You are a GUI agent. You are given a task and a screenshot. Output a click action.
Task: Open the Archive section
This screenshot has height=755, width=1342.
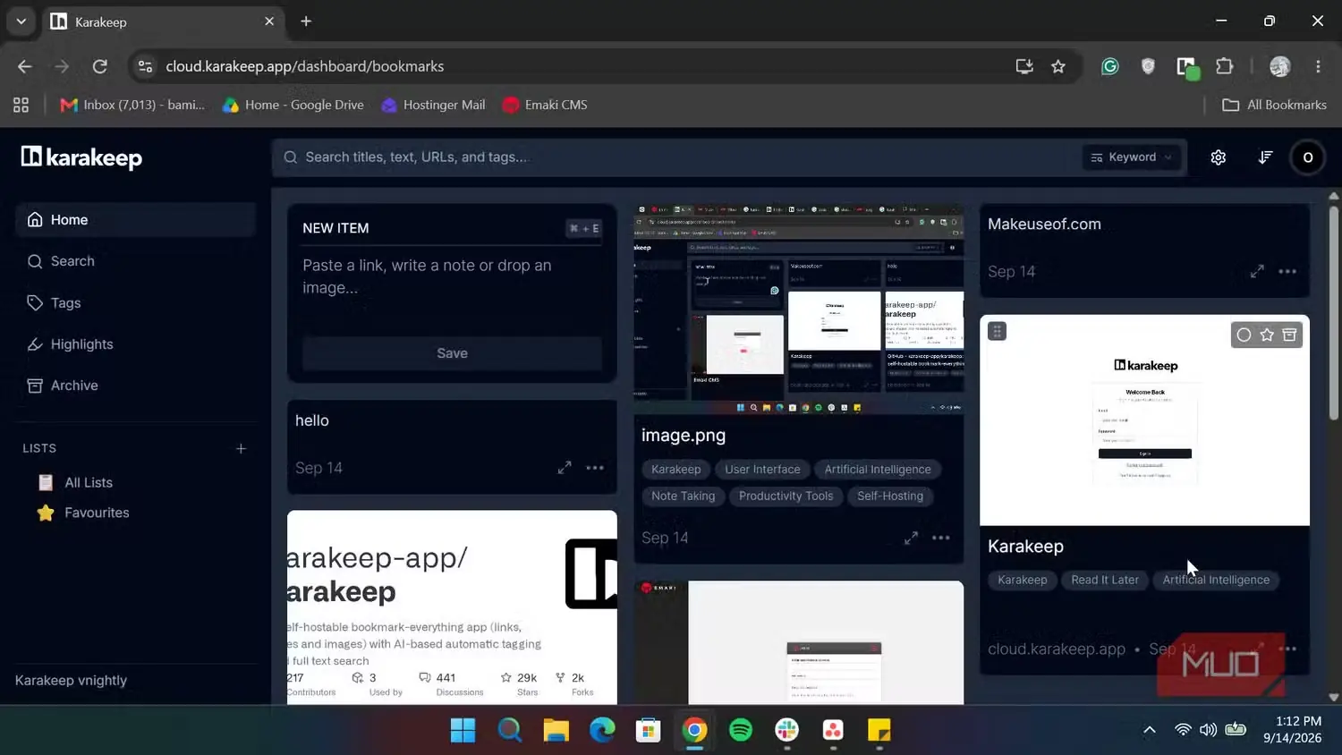tap(136, 386)
